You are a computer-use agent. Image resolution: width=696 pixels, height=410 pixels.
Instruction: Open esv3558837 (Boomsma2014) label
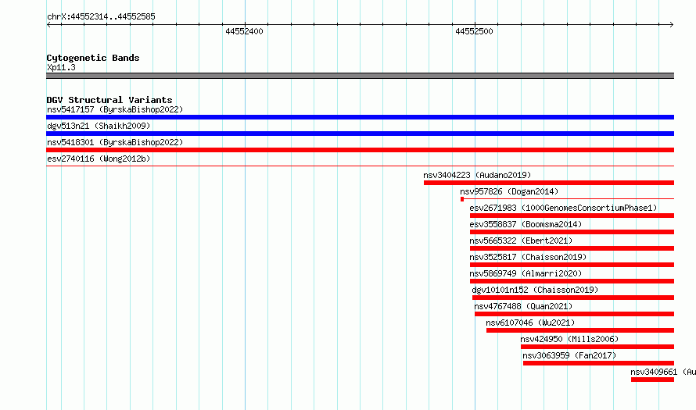(x=526, y=224)
